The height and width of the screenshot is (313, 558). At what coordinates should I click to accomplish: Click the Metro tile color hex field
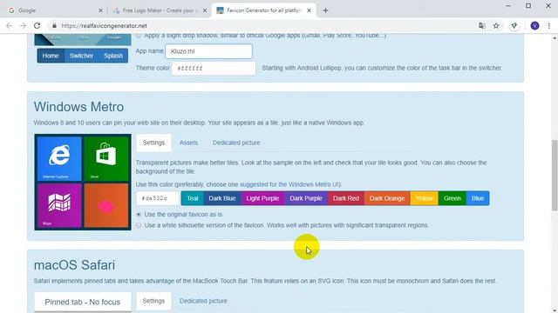click(158, 198)
